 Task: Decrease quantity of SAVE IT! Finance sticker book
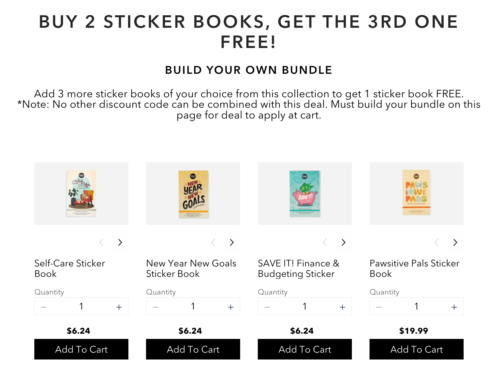[x=267, y=306]
